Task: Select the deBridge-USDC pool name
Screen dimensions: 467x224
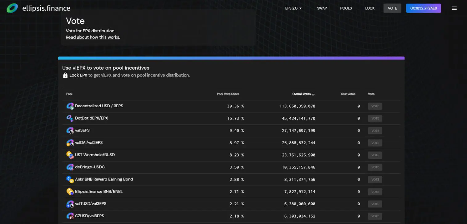Action: click(90, 167)
